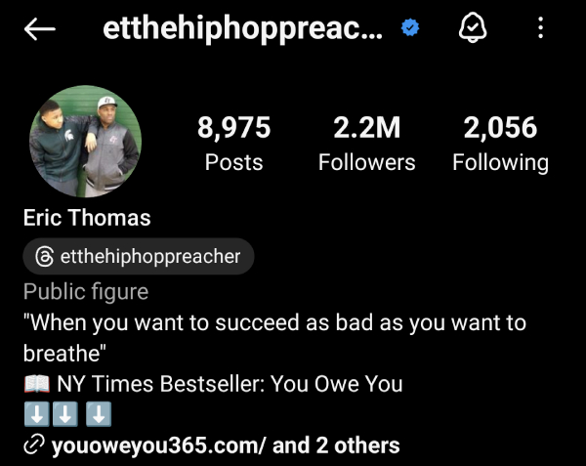Click the blue verified badge
The width and height of the screenshot is (586, 466).
click(410, 27)
